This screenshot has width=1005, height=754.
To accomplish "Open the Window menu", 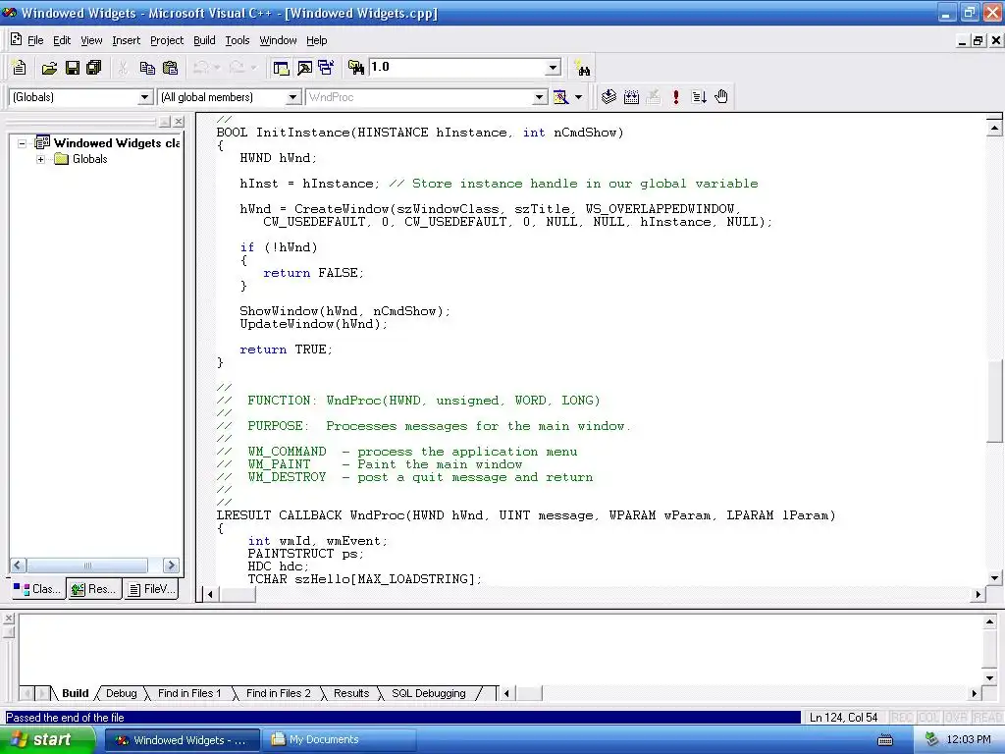I will point(278,40).
